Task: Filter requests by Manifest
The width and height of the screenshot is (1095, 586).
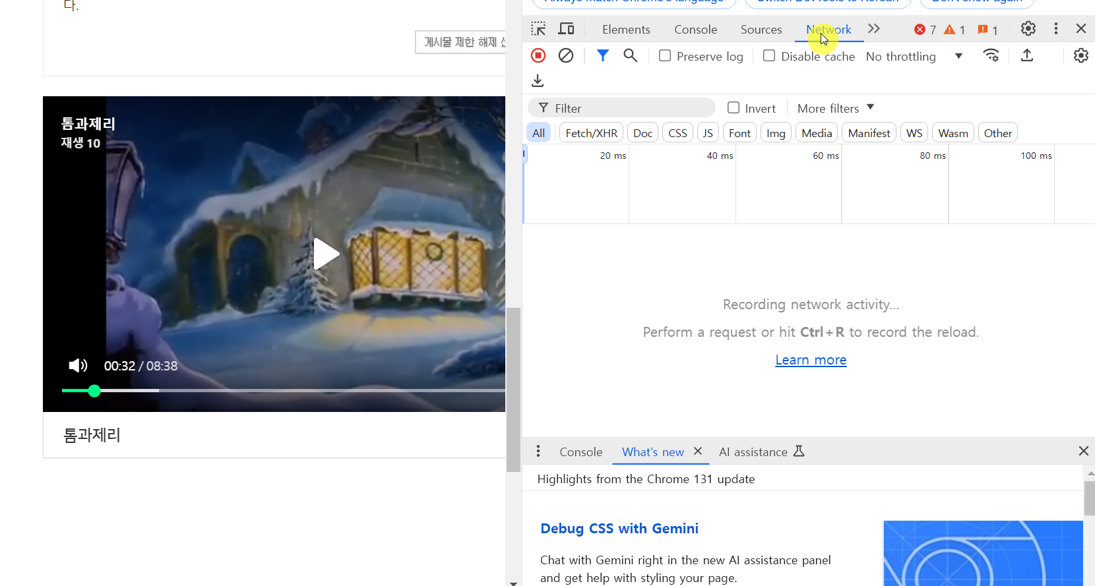Action: pyautogui.click(x=869, y=133)
